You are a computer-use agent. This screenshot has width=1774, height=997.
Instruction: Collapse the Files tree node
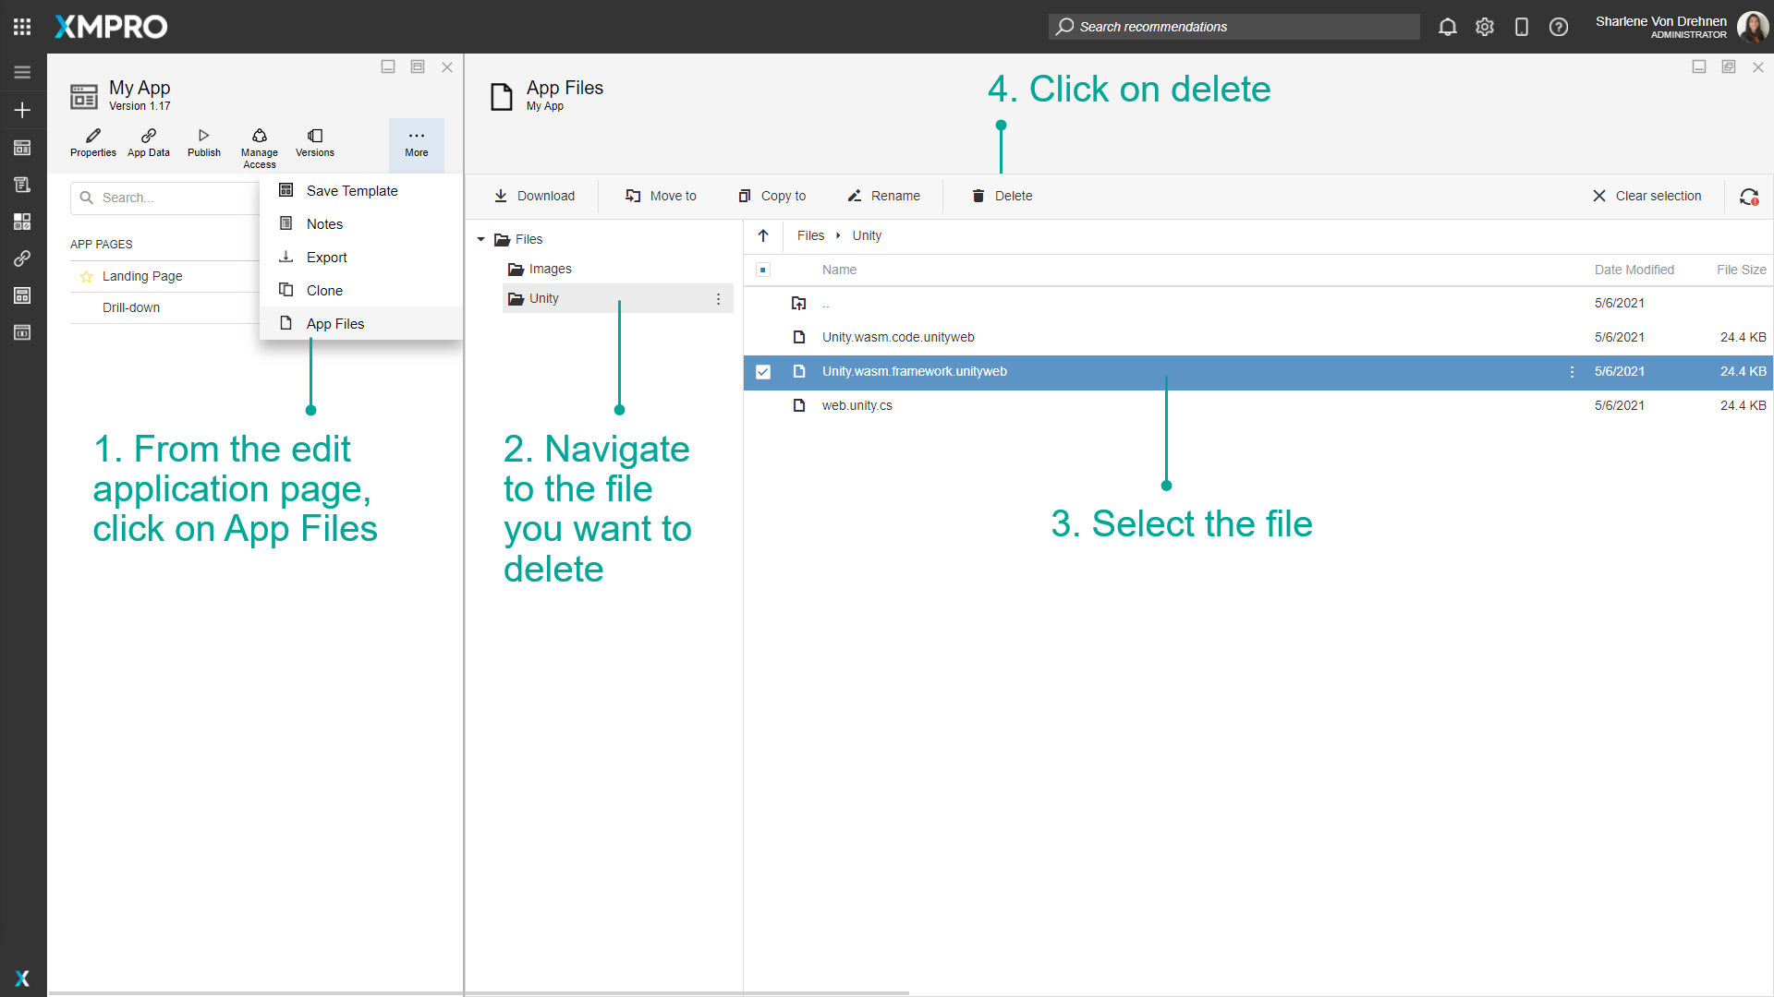point(480,238)
